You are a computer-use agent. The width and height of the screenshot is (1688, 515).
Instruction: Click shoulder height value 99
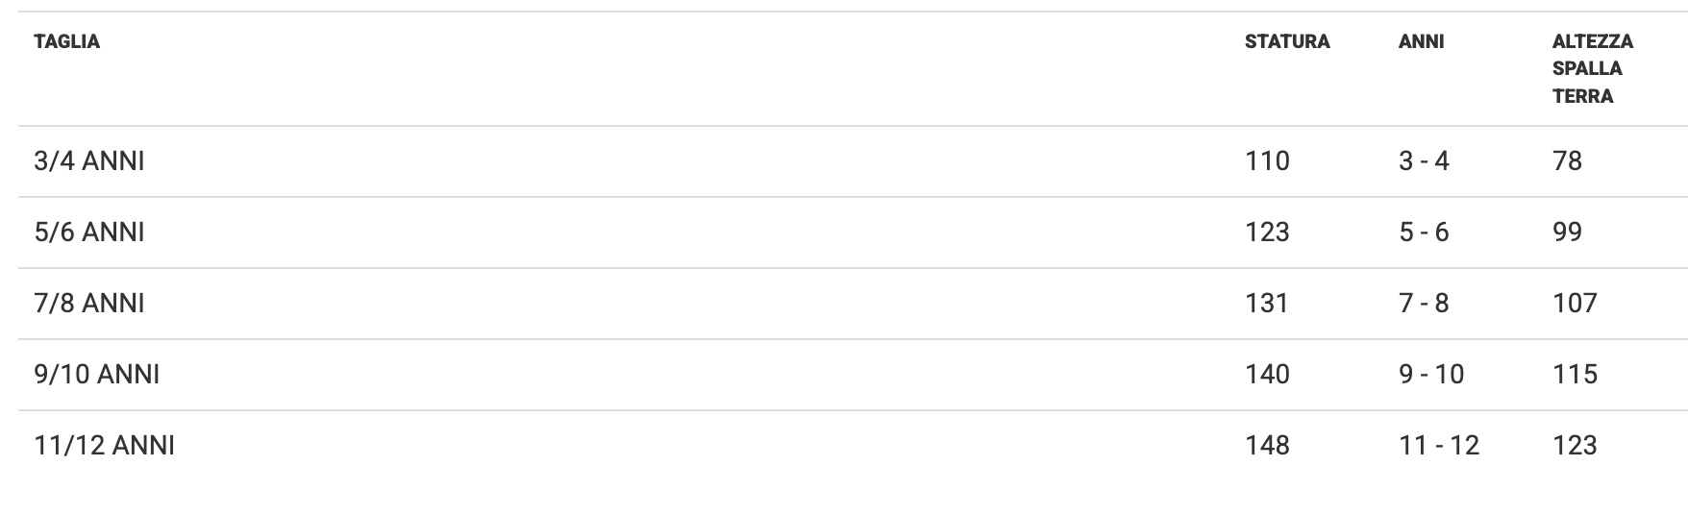[1567, 232]
